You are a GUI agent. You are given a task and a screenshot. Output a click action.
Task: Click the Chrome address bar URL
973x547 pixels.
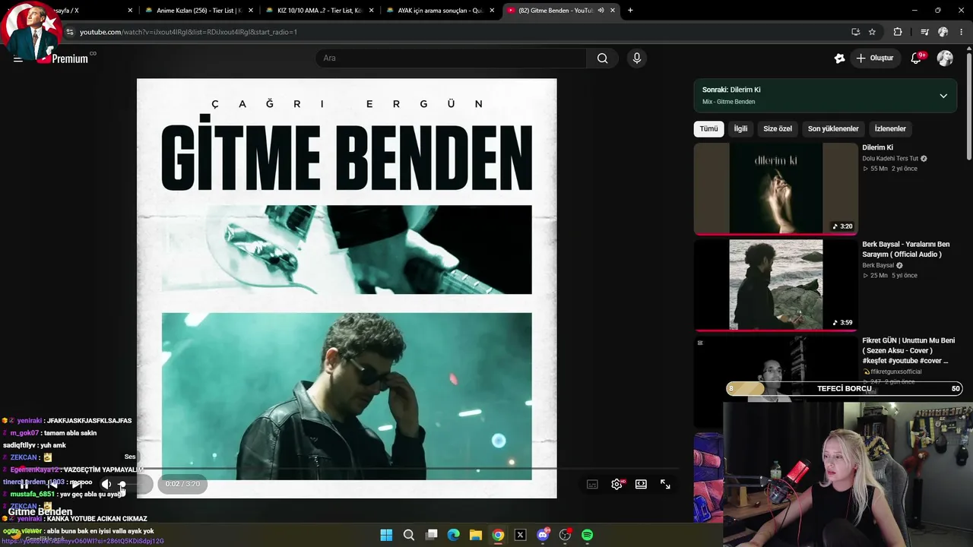pos(189,32)
